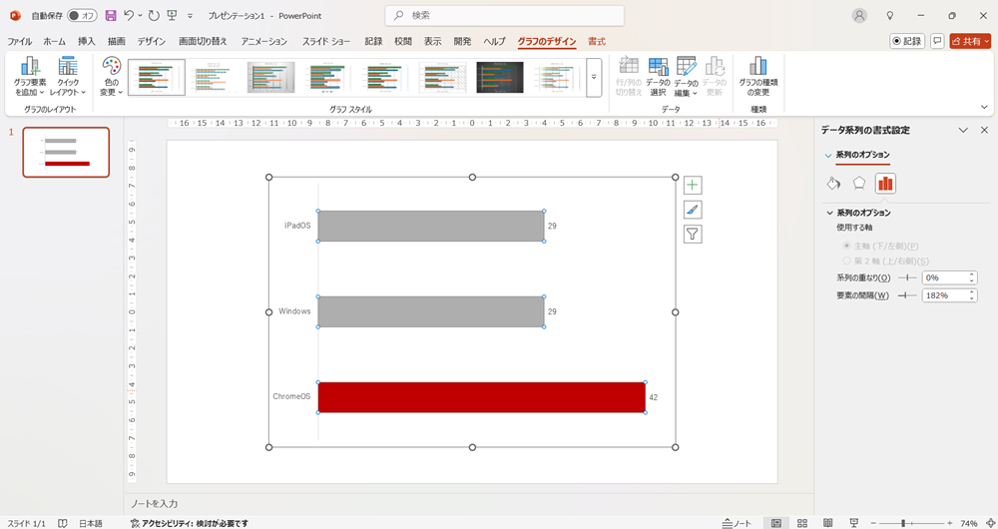Select 第2軸 (上/右側) radio button

(x=846, y=261)
